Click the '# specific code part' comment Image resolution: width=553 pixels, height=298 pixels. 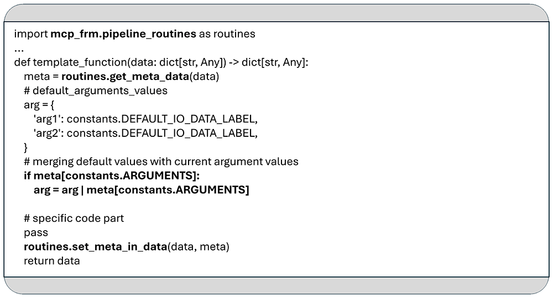click(x=74, y=218)
